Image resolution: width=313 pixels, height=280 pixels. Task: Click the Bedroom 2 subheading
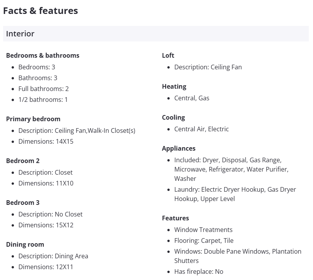point(23,161)
